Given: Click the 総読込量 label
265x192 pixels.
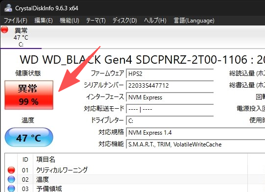Looking at the screenshot, I should coord(247,73).
